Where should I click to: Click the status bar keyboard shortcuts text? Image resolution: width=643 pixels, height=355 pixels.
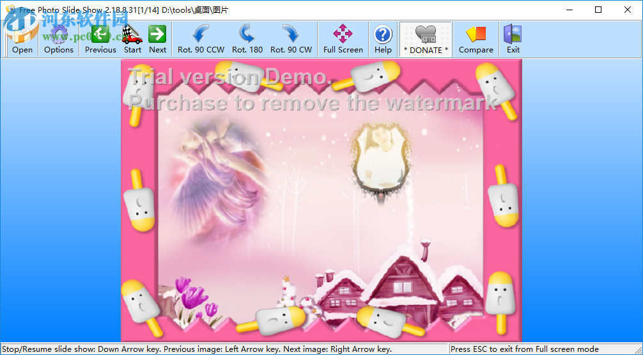pos(198,349)
